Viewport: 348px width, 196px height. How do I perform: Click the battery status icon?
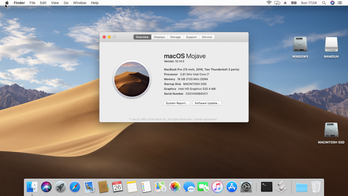(294, 3)
